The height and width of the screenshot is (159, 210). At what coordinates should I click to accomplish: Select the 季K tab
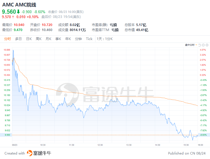pos(58,39)
